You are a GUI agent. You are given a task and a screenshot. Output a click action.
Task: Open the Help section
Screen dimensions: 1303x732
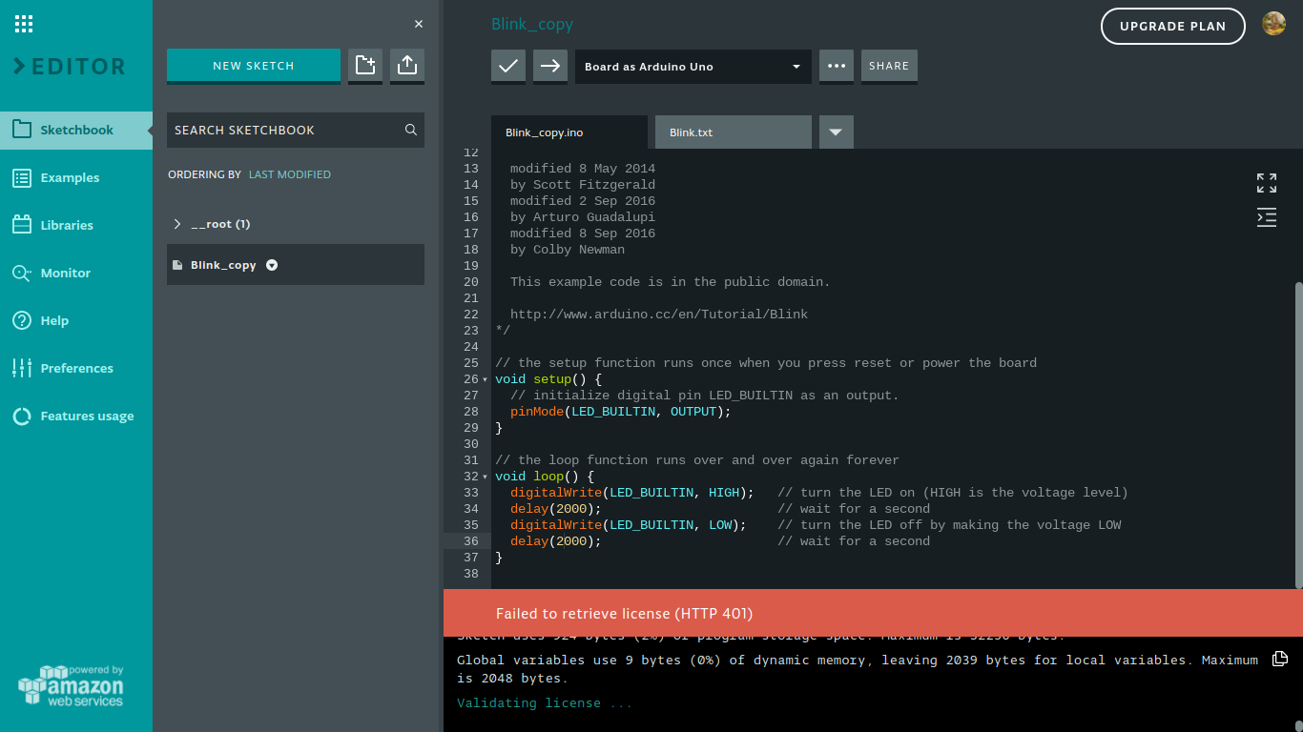click(54, 320)
